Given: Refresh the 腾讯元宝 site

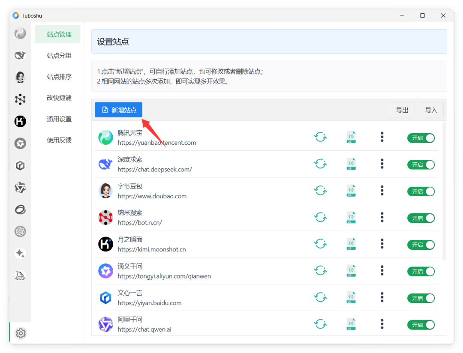Looking at the screenshot, I should pos(320,137).
